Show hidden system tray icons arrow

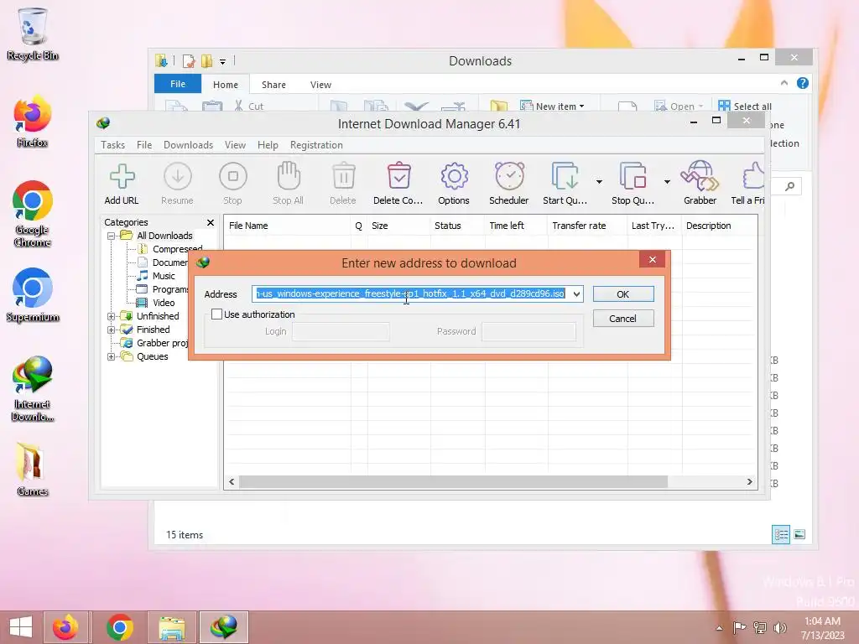tap(719, 628)
